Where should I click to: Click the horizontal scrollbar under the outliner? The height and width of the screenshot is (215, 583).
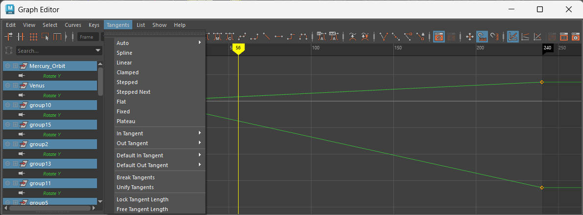click(49, 208)
